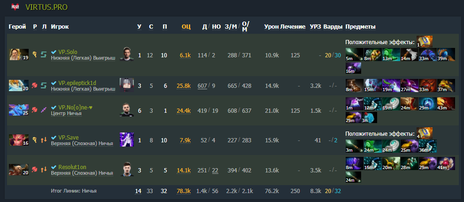464x202 pixels.
Task: Open VP.epileptick1d's player profile link
Action: (x=77, y=83)
